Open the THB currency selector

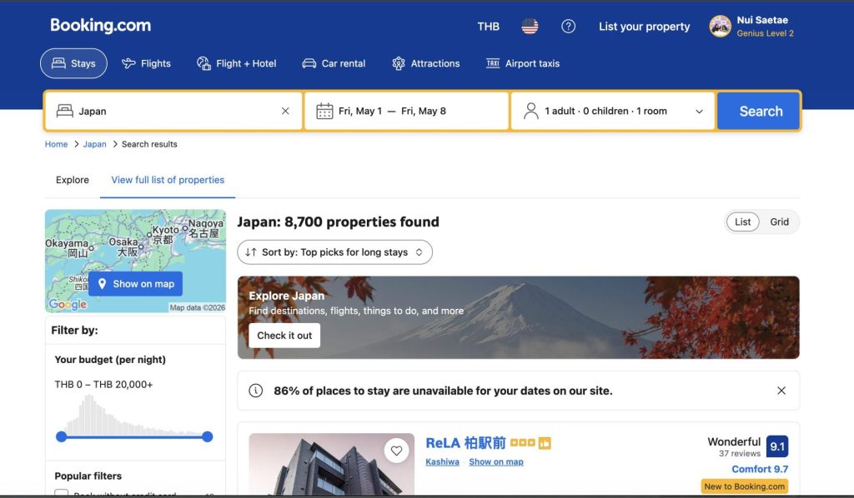pos(488,27)
